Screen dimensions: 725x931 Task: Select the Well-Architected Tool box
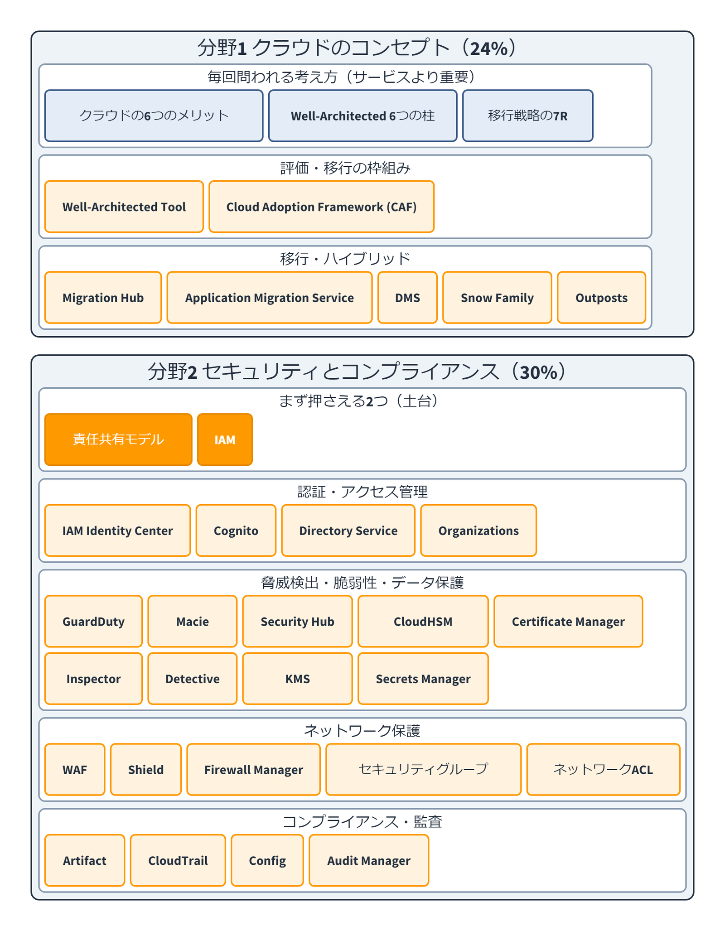[124, 207]
